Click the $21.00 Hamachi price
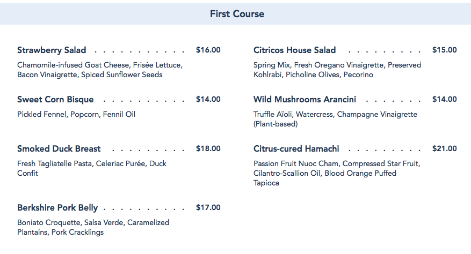This screenshot has width=471, height=254. coord(445,149)
